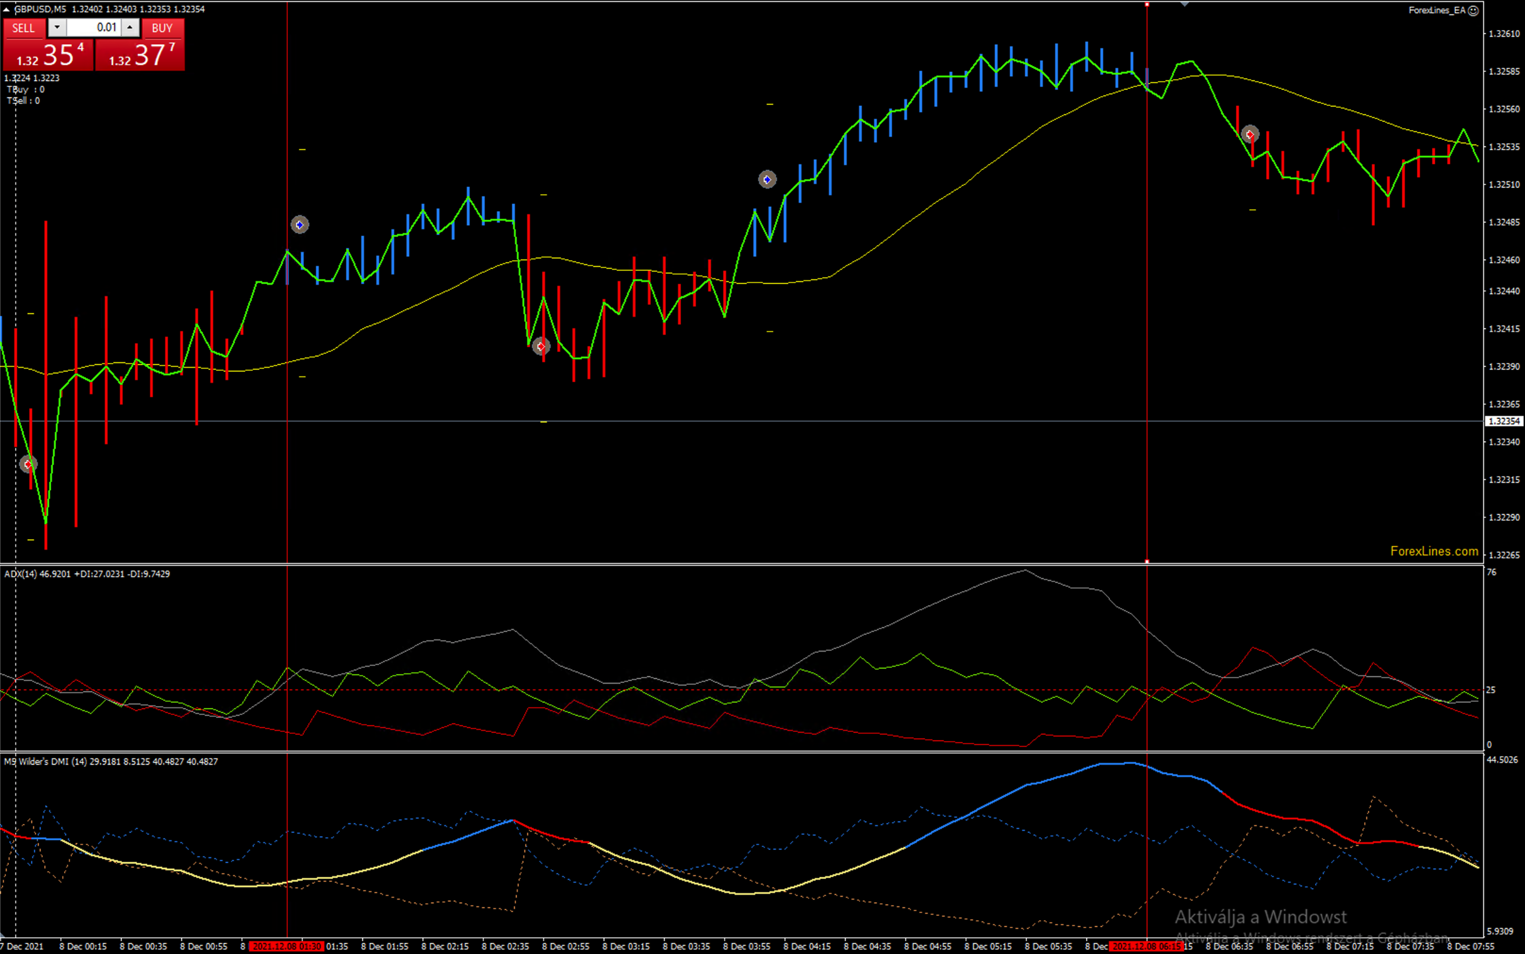Click the red 2021.12.08 01:30 time label

[x=286, y=946]
